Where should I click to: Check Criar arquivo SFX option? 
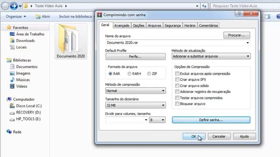coord(177,79)
